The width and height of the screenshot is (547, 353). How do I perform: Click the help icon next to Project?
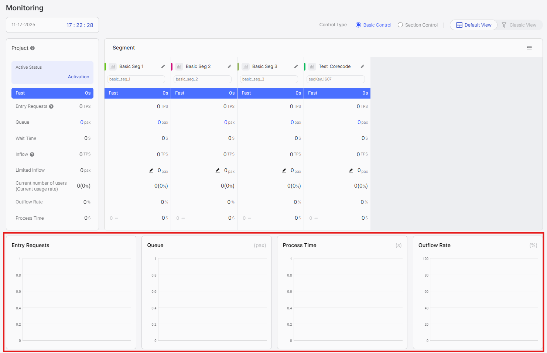tap(33, 48)
